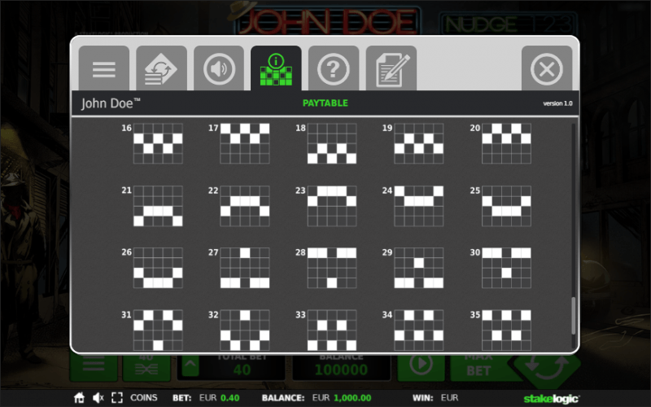Open the bet settings coins tab
This screenshot has width=651, height=407.
(x=161, y=68)
